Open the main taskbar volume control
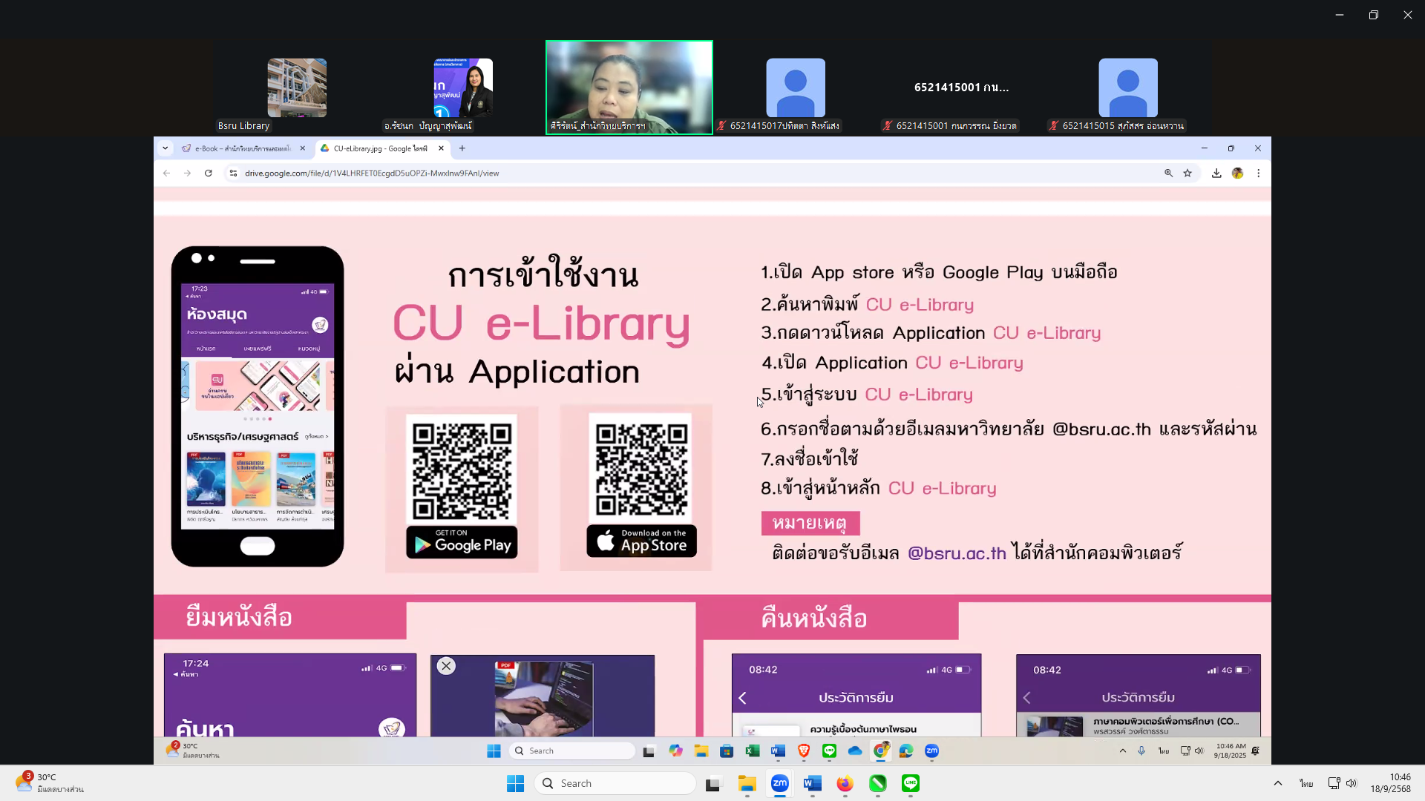Image resolution: width=1425 pixels, height=801 pixels. click(x=1352, y=783)
